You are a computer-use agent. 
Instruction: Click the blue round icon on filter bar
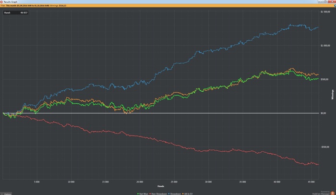click(335, 6)
